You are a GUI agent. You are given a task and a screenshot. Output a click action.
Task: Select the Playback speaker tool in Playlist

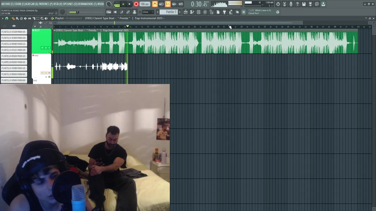[x=46, y=18]
